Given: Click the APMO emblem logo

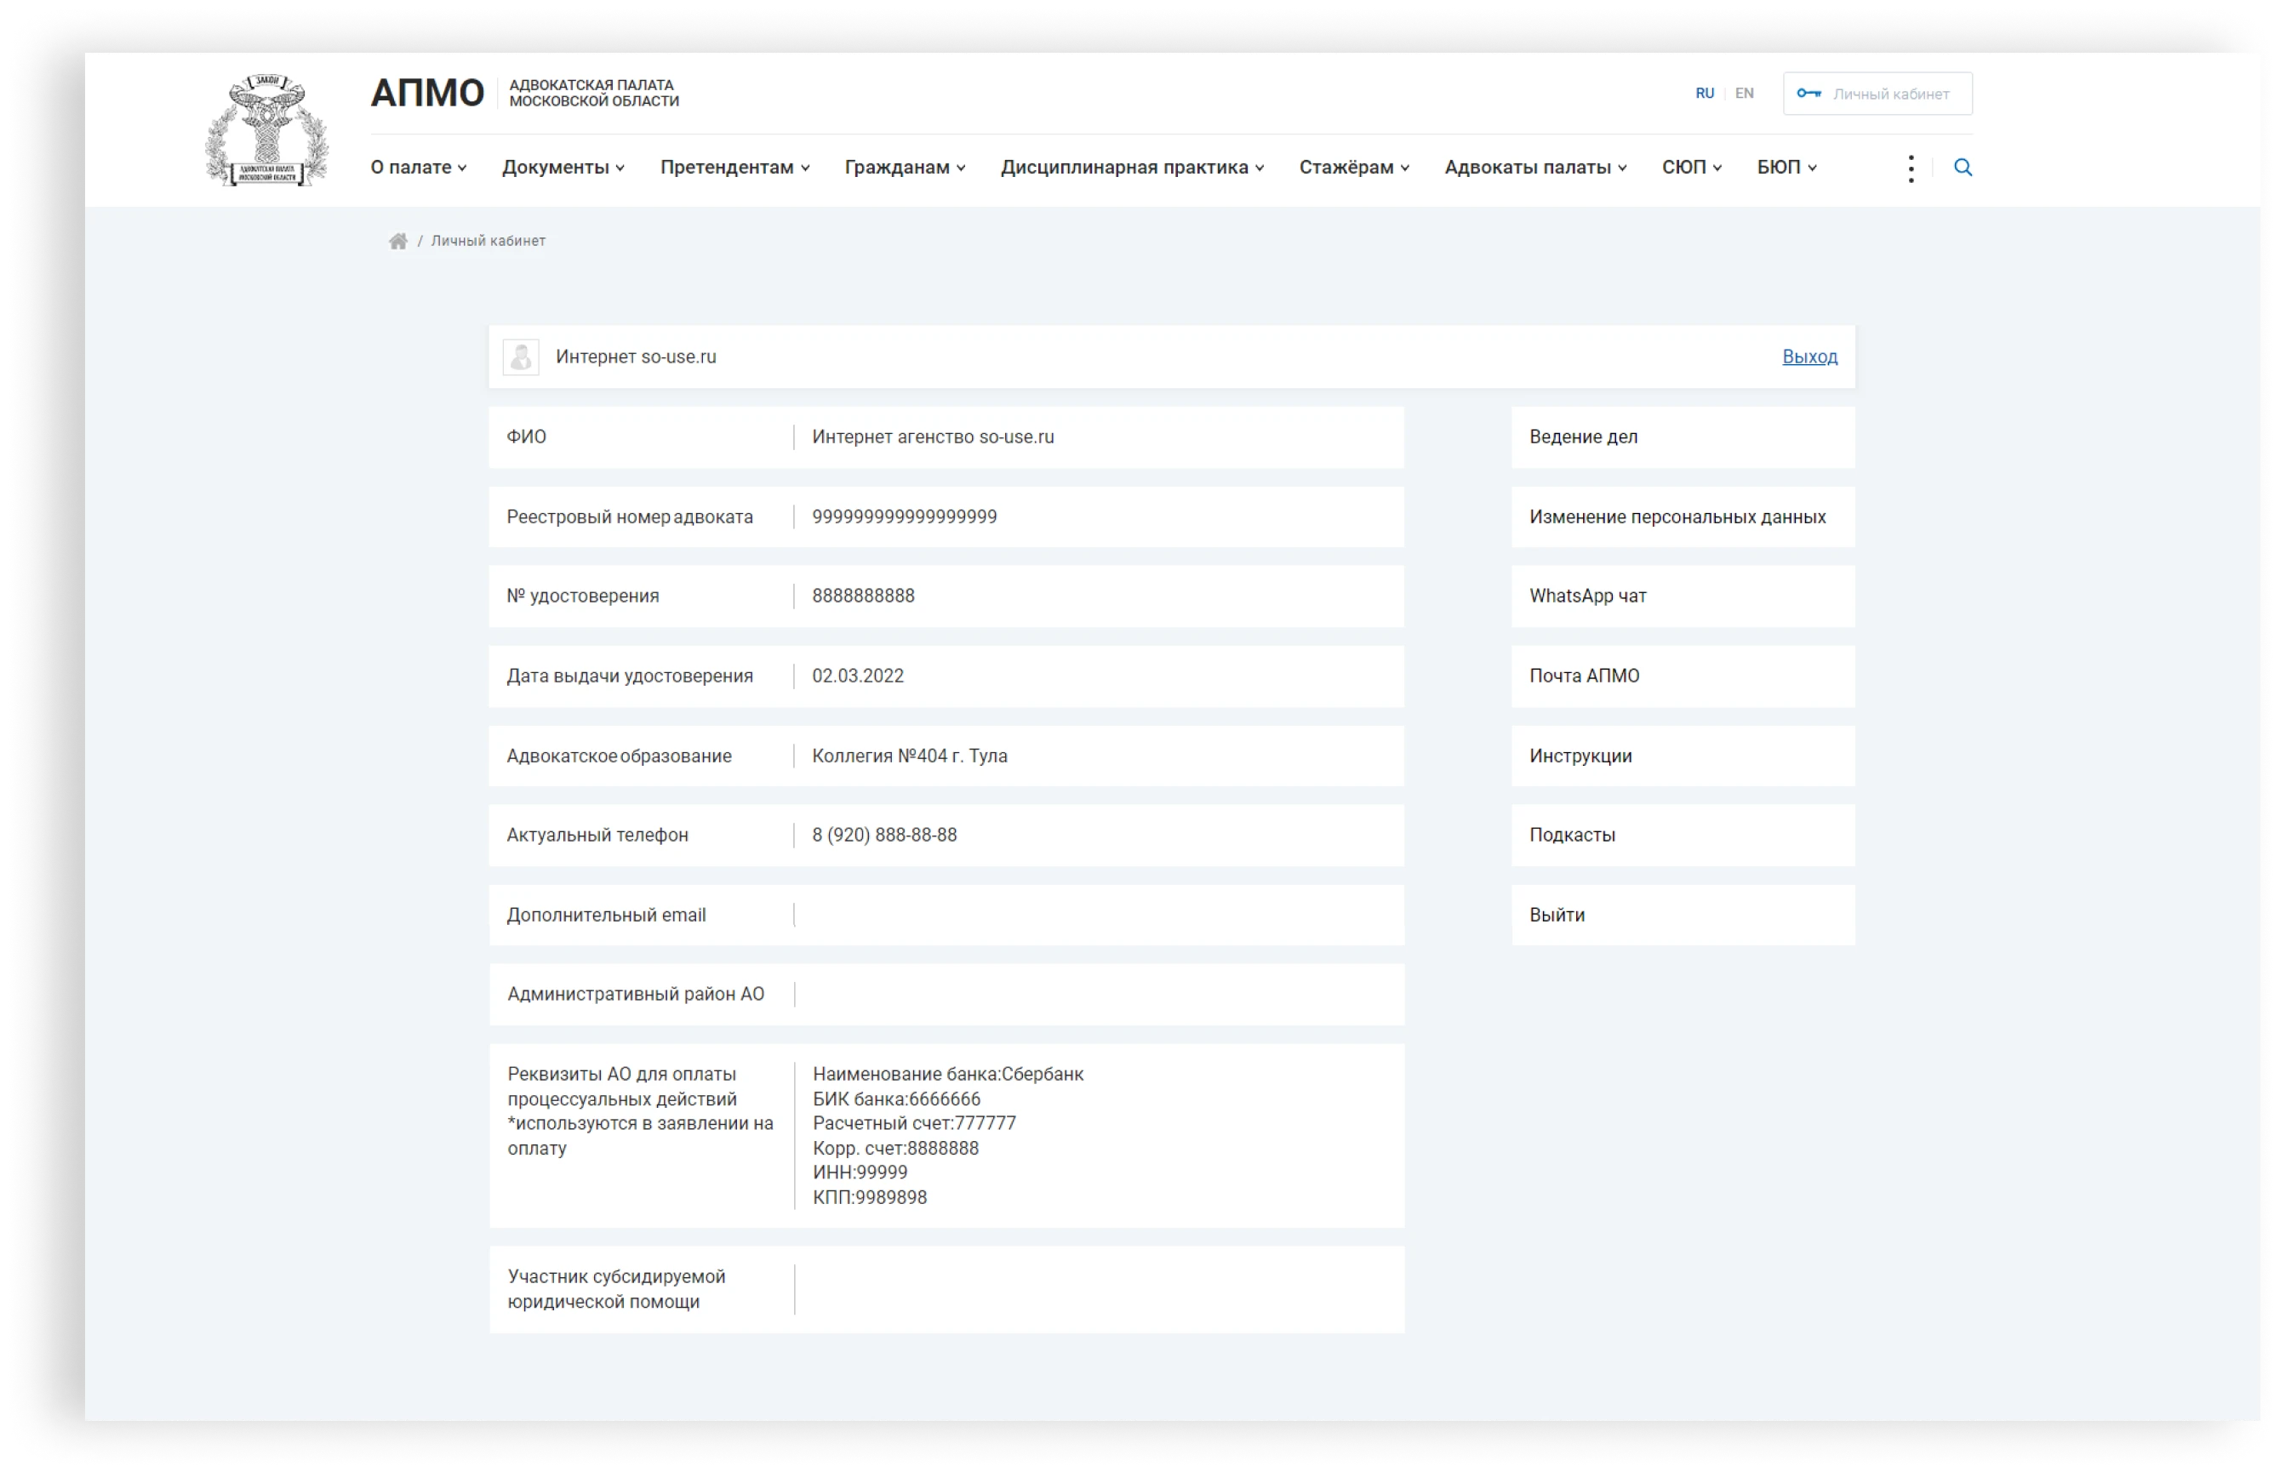Looking at the screenshot, I should tap(266, 130).
